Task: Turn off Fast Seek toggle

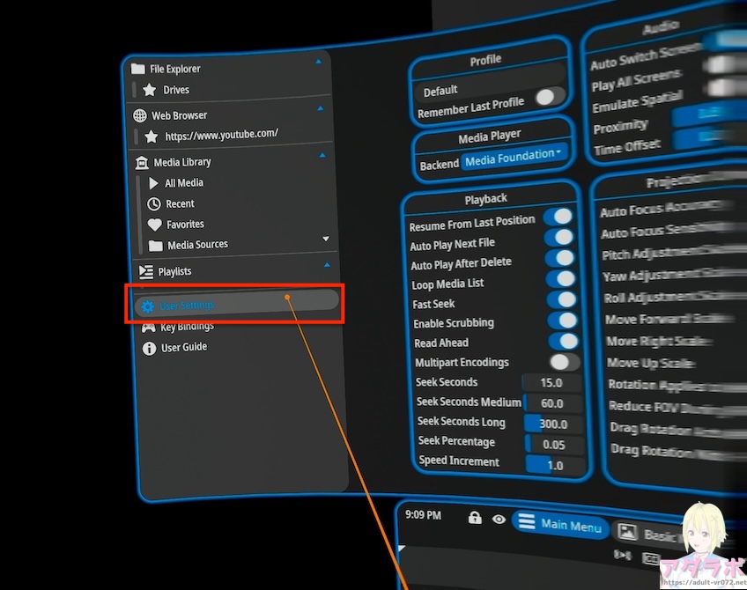Action: (x=561, y=300)
